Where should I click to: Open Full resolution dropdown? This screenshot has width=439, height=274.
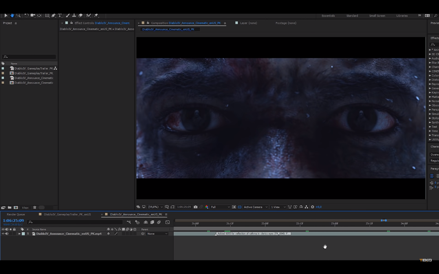click(x=220, y=207)
